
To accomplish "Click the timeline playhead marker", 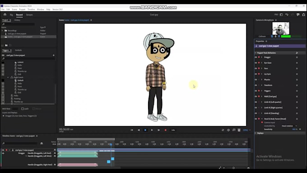I will point(111,145).
